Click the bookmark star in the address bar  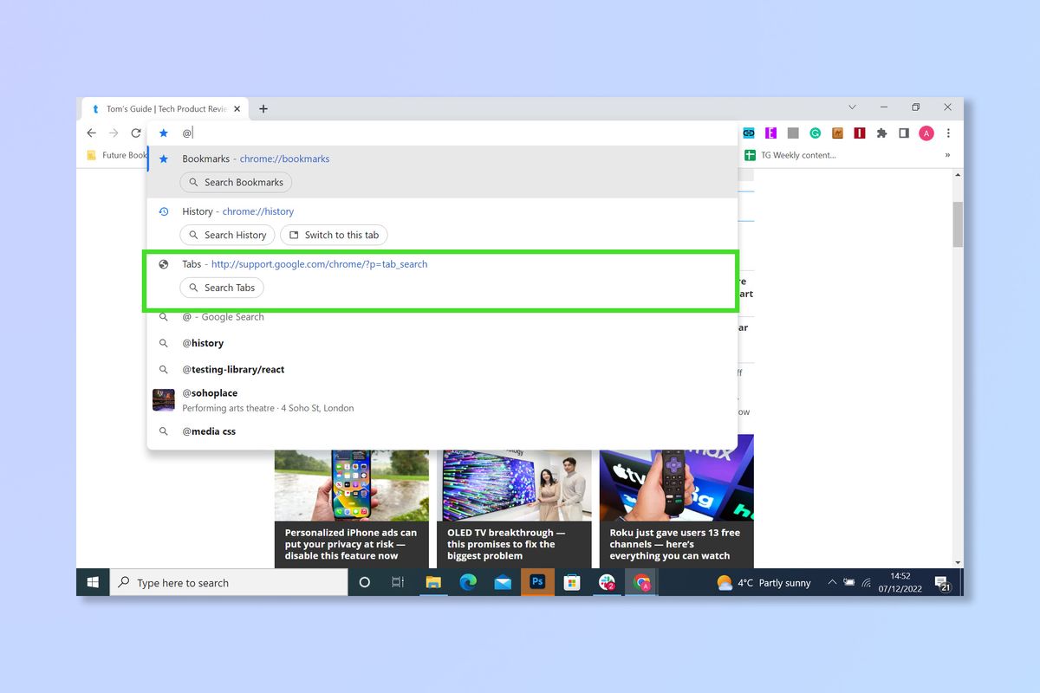pyautogui.click(x=164, y=133)
